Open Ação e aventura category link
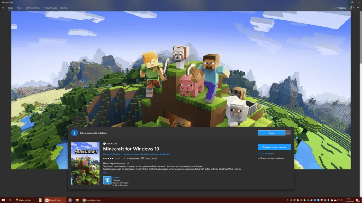The width and height of the screenshot is (362, 203). 132,154
